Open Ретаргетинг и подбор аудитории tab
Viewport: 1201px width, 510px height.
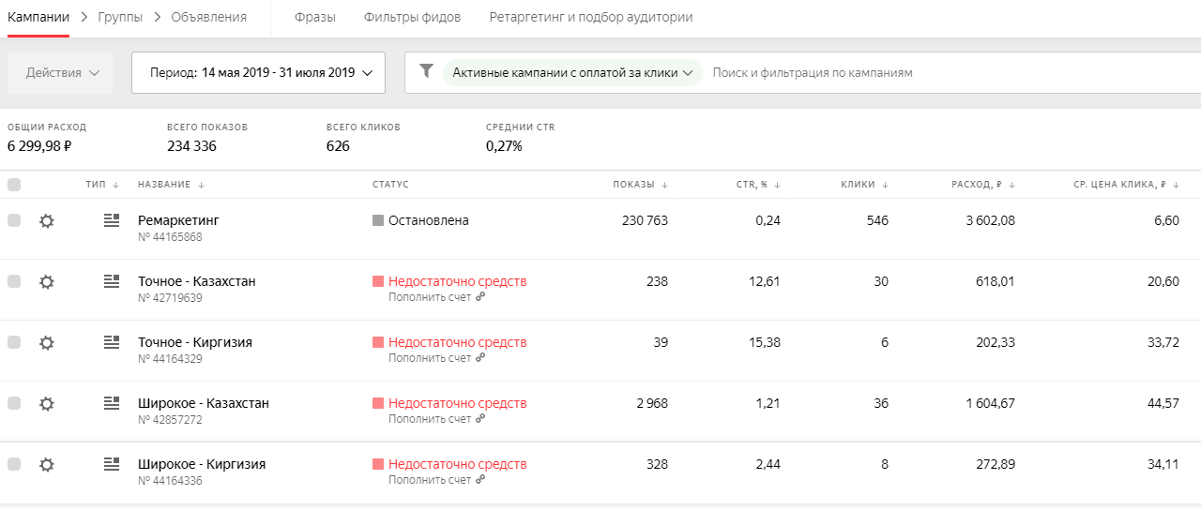coord(591,17)
